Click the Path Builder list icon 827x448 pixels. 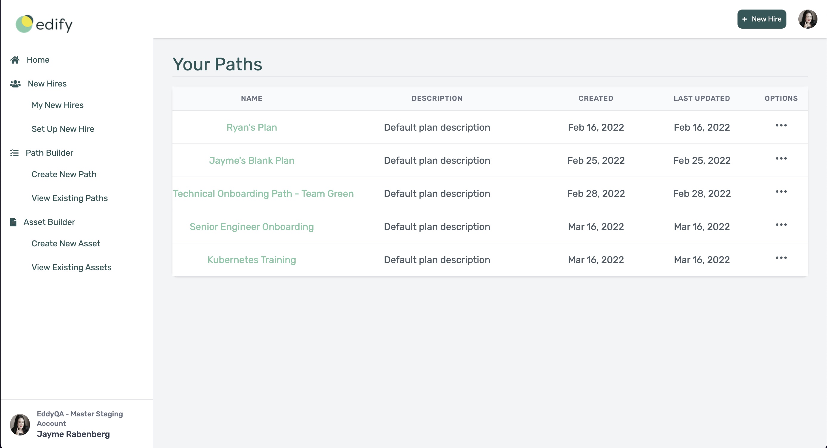tap(14, 153)
